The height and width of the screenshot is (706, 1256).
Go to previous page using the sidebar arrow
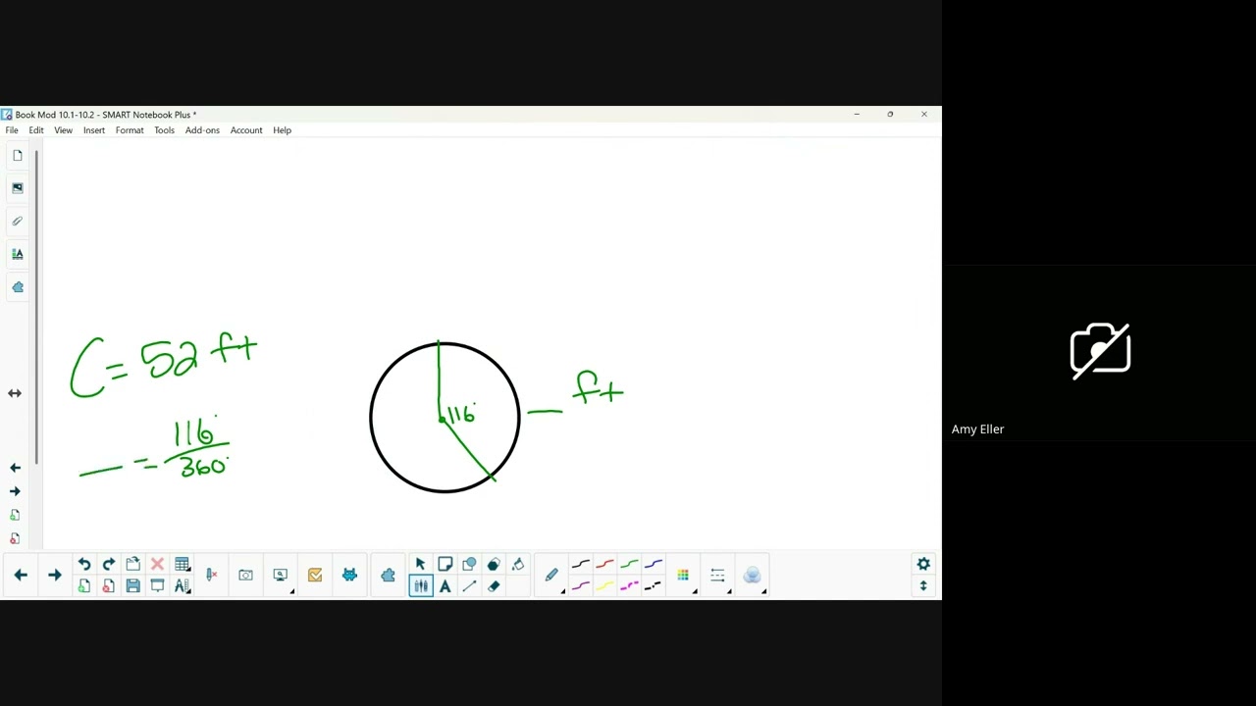(x=15, y=468)
